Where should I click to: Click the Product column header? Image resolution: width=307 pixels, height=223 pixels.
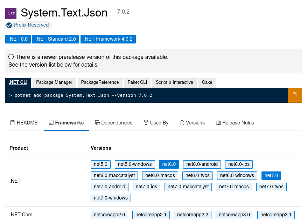coord(19,148)
